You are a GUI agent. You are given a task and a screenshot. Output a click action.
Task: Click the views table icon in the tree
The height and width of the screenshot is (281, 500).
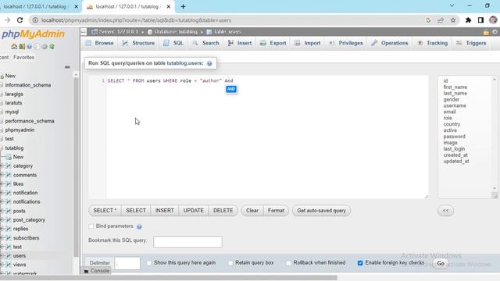click(9, 265)
